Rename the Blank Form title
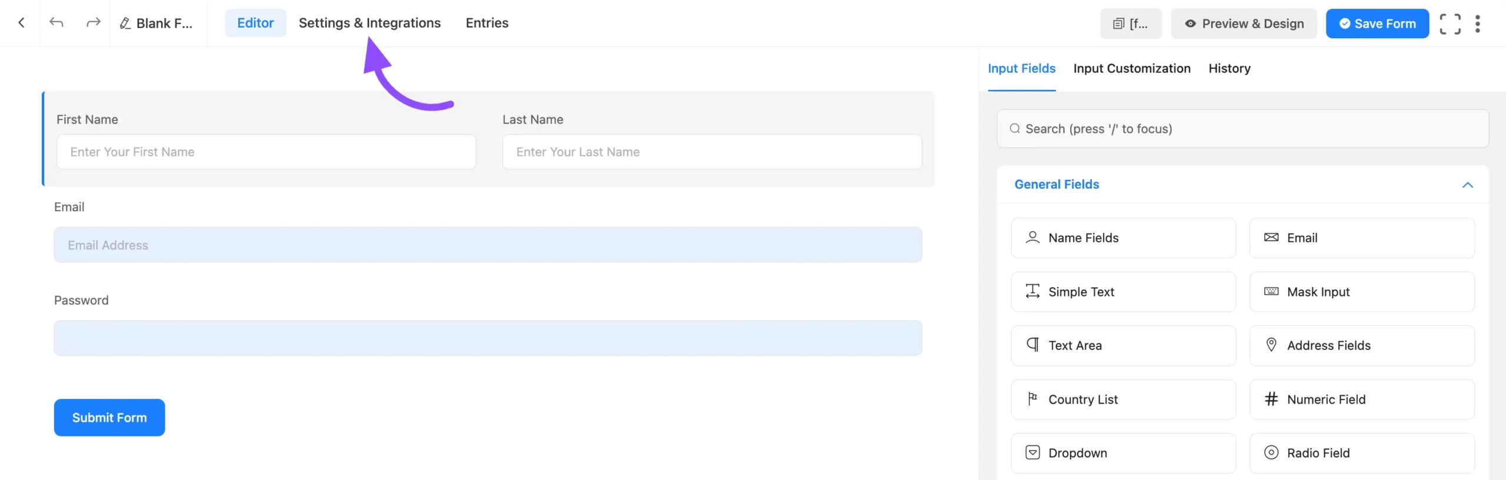 tap(157, 24)
